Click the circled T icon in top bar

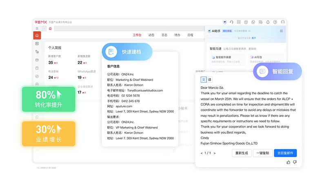(246, 22)
